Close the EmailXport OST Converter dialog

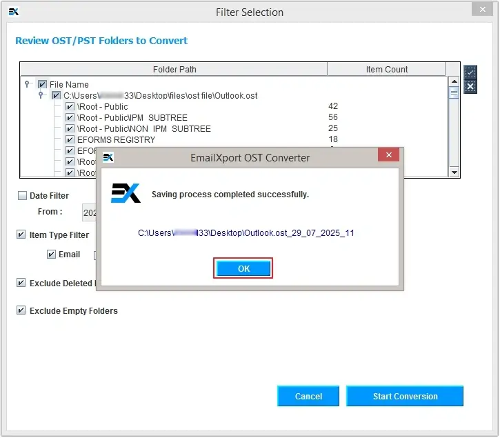point(390,156)
